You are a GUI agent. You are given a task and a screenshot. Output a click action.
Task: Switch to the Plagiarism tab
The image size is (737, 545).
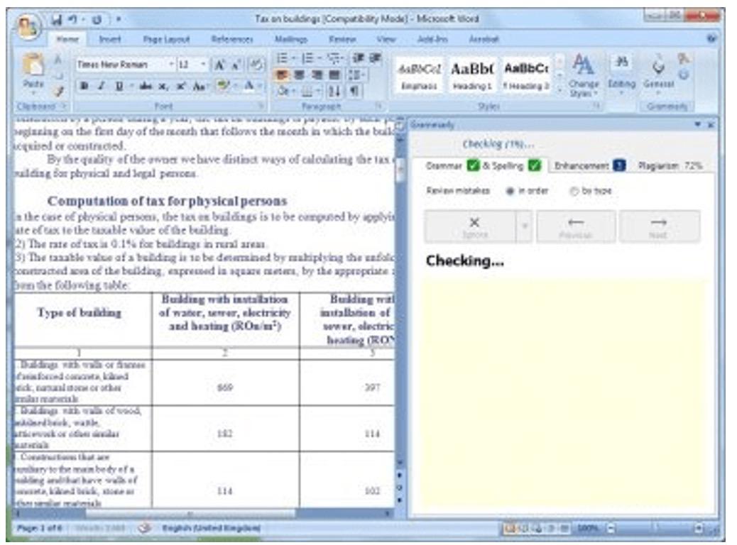670,165
